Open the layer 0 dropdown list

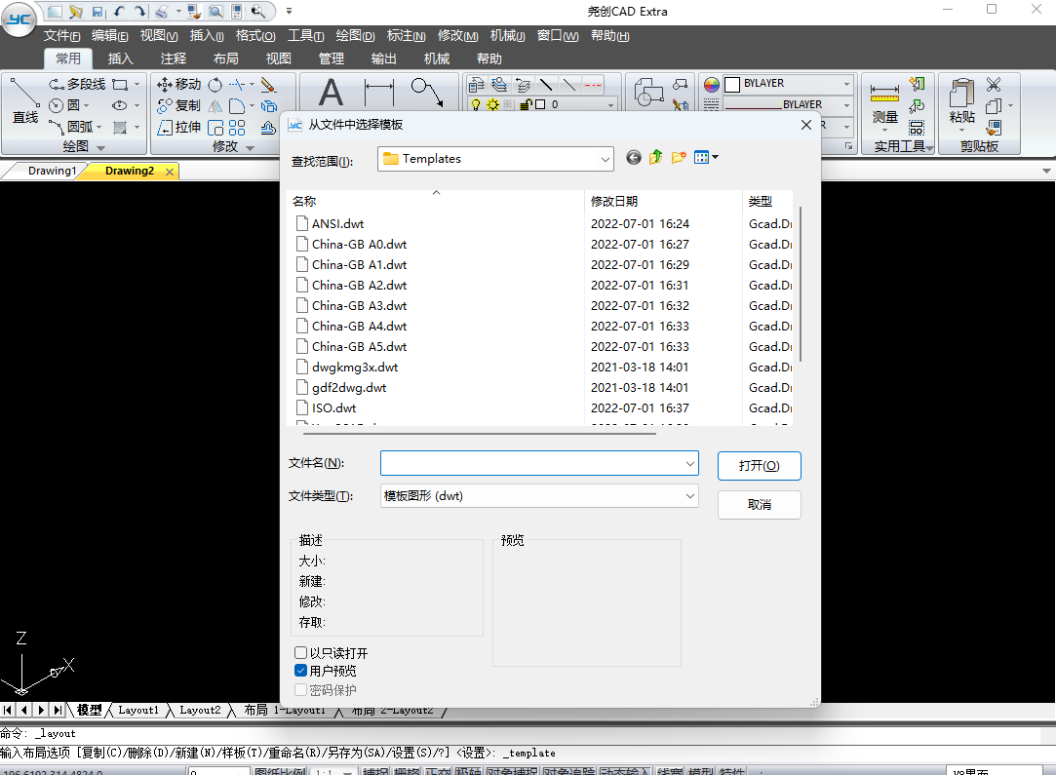click(x=610, y=105)
